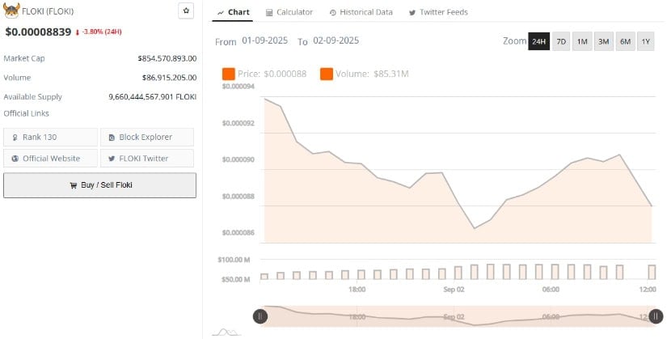Screen dimensions: 667x339
Task: Click the $0.00008839 price value
Action: click(38, 32)
